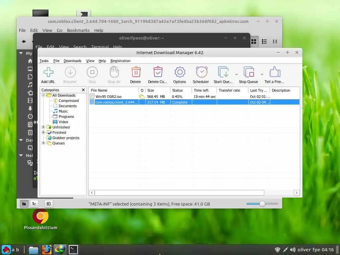Open Internet Download Manager taskbar icon

tap(60, 250)
